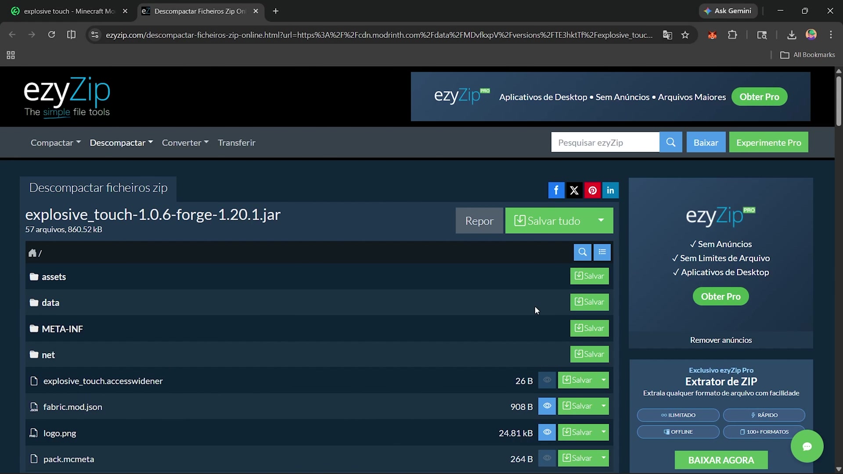This screenshot has height=474, width=843.
Task: Open Transferir menu item
Action: coord(236,143)
